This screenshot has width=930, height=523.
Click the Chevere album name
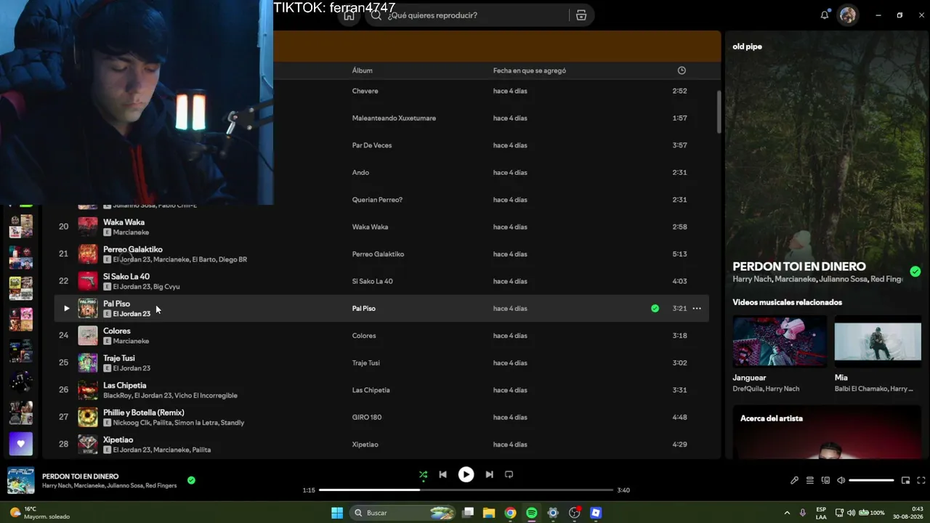click(365, 92)
